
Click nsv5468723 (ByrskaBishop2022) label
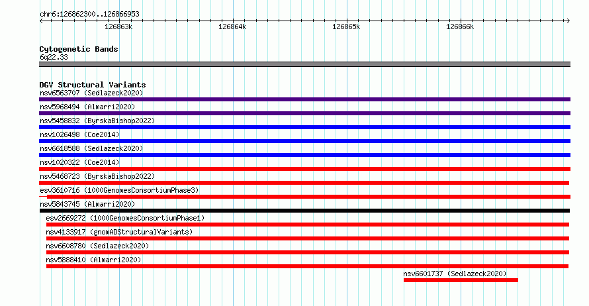pos(97,176)
